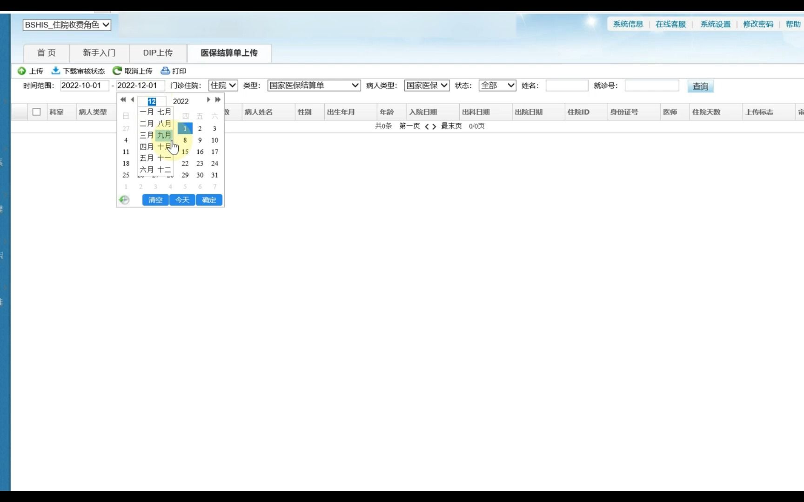Click the year field 2022 in calendar
Screen dimensions: 804x502
[x=181, y=101]
